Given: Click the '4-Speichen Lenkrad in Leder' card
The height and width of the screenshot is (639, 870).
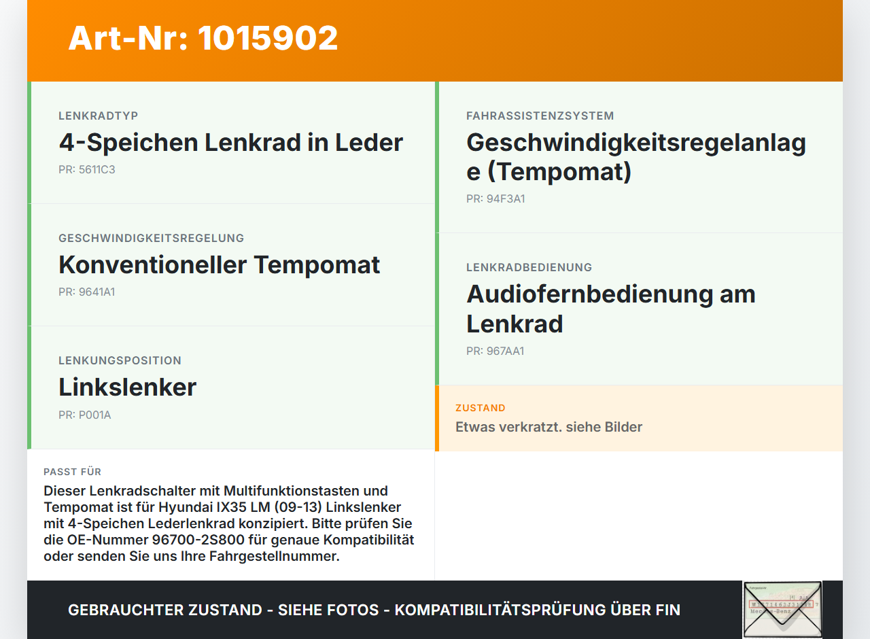Looking at the screenshot, I should (x=230, y=142).
